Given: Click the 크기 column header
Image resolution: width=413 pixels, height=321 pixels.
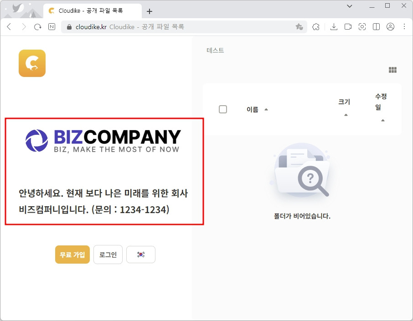Looking at the screenshot, I should (x=344, y=102).
